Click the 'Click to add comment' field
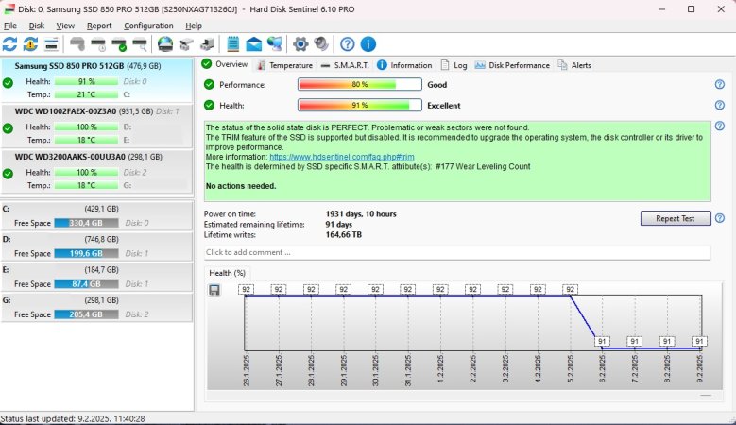 457,252
